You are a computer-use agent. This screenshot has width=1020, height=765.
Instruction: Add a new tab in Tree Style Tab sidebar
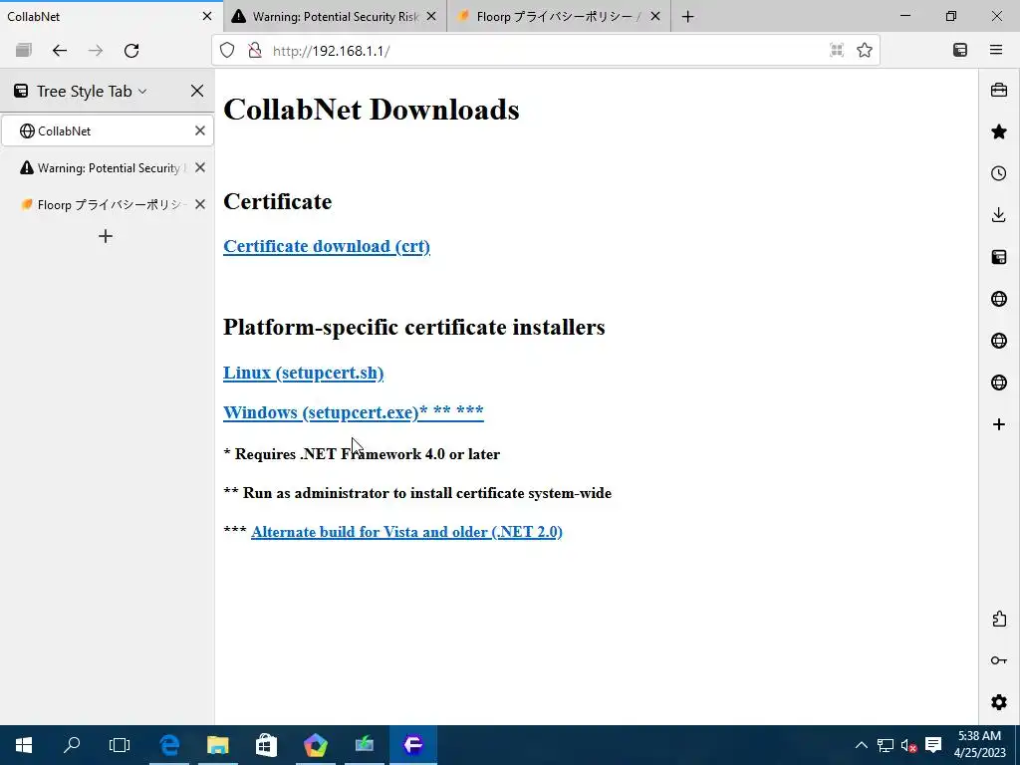pyautogui.click(x=106, y=236)
